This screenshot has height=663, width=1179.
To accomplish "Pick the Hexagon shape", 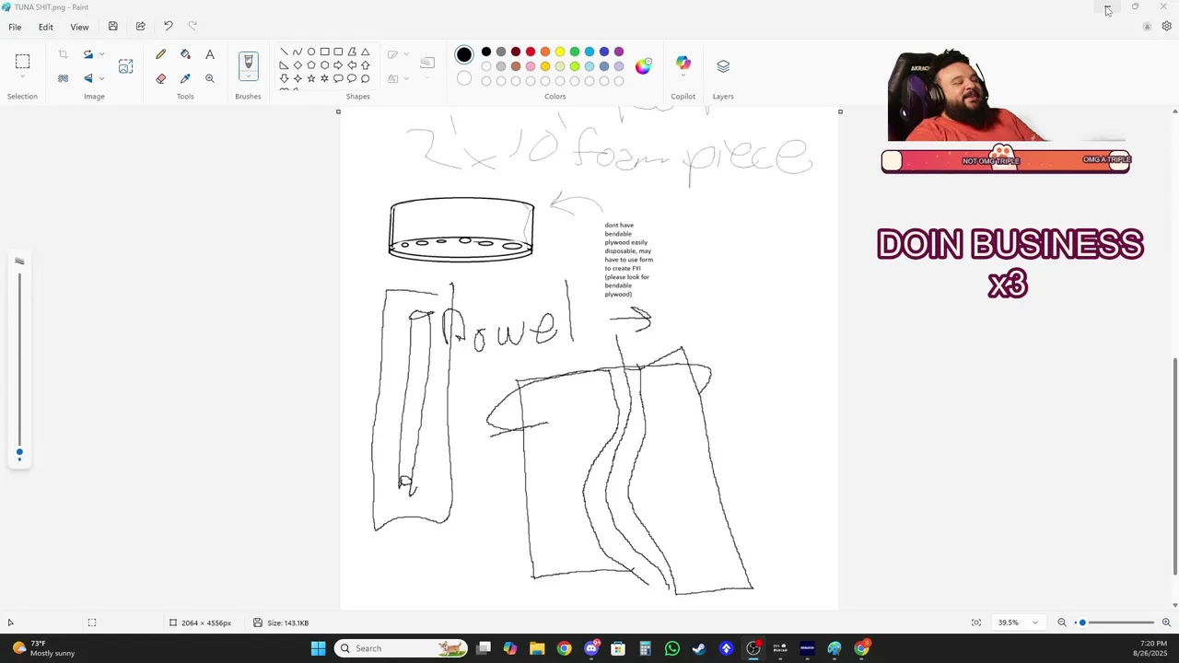I will click(324, 65).
